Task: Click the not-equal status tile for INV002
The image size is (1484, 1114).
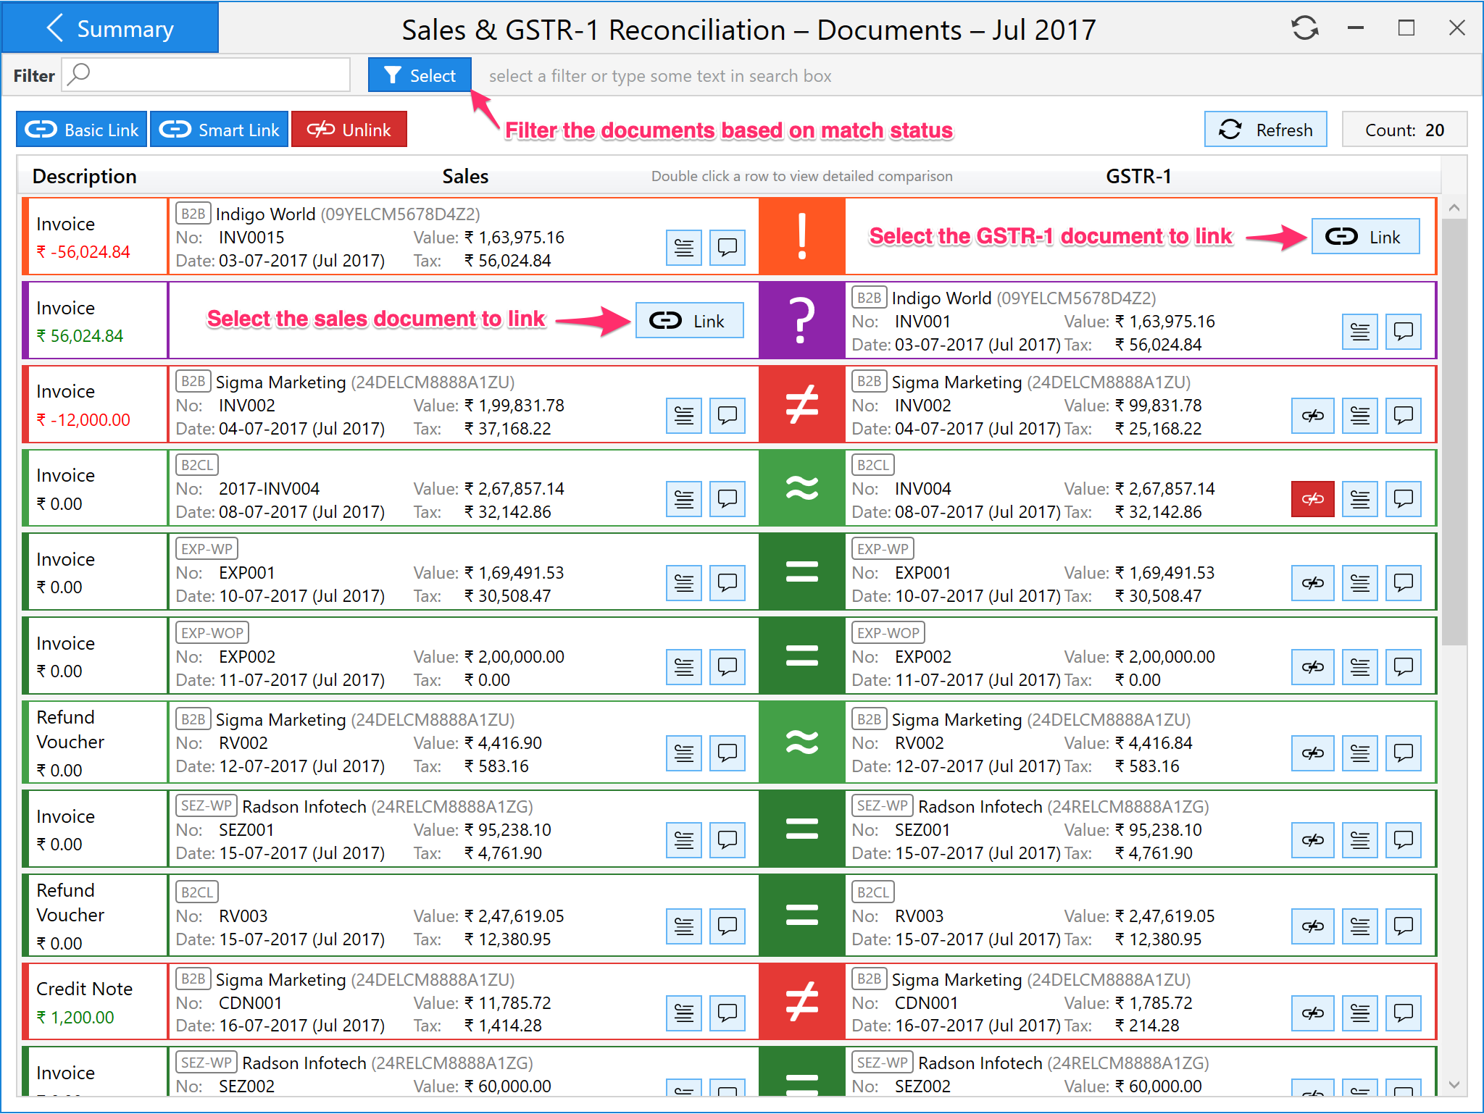Action: pyautogui.click(x=801, y=404)
